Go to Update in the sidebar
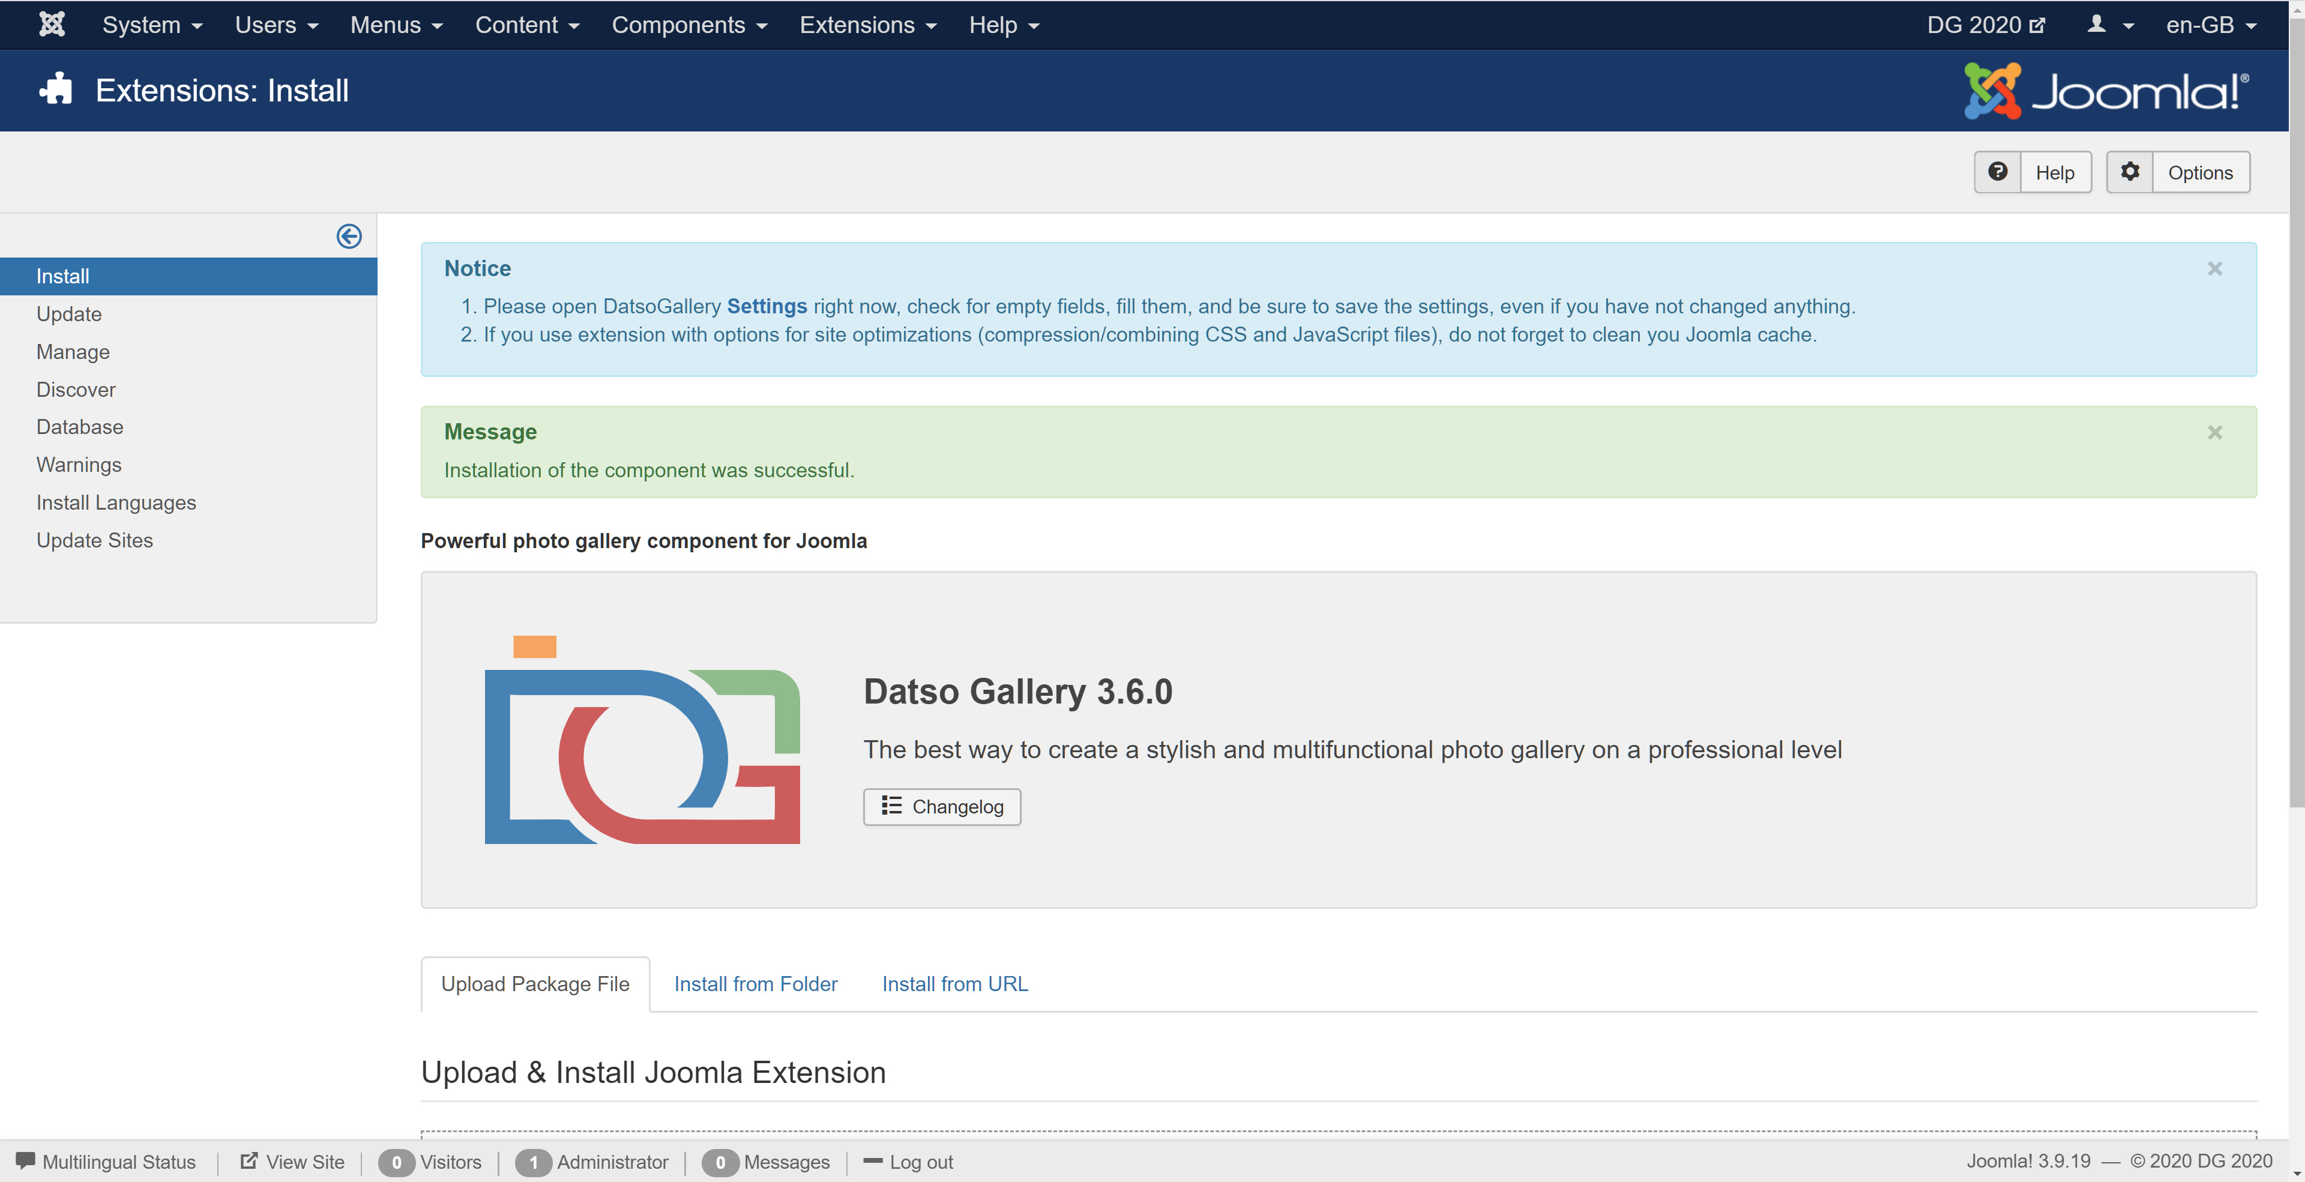Screen dimensions: 2305x1182 69,314
